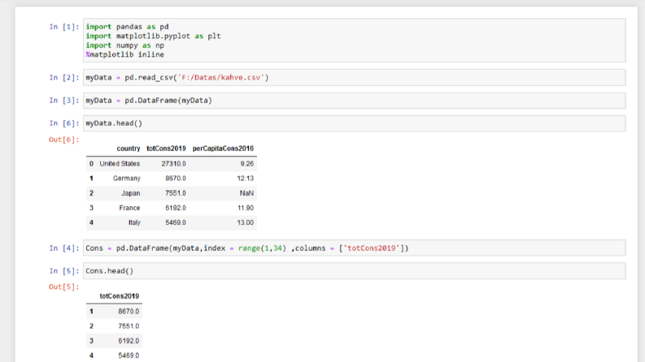The image size is (645, 362).
Task: Click the 9.26 per capita value
Action: 246,164
